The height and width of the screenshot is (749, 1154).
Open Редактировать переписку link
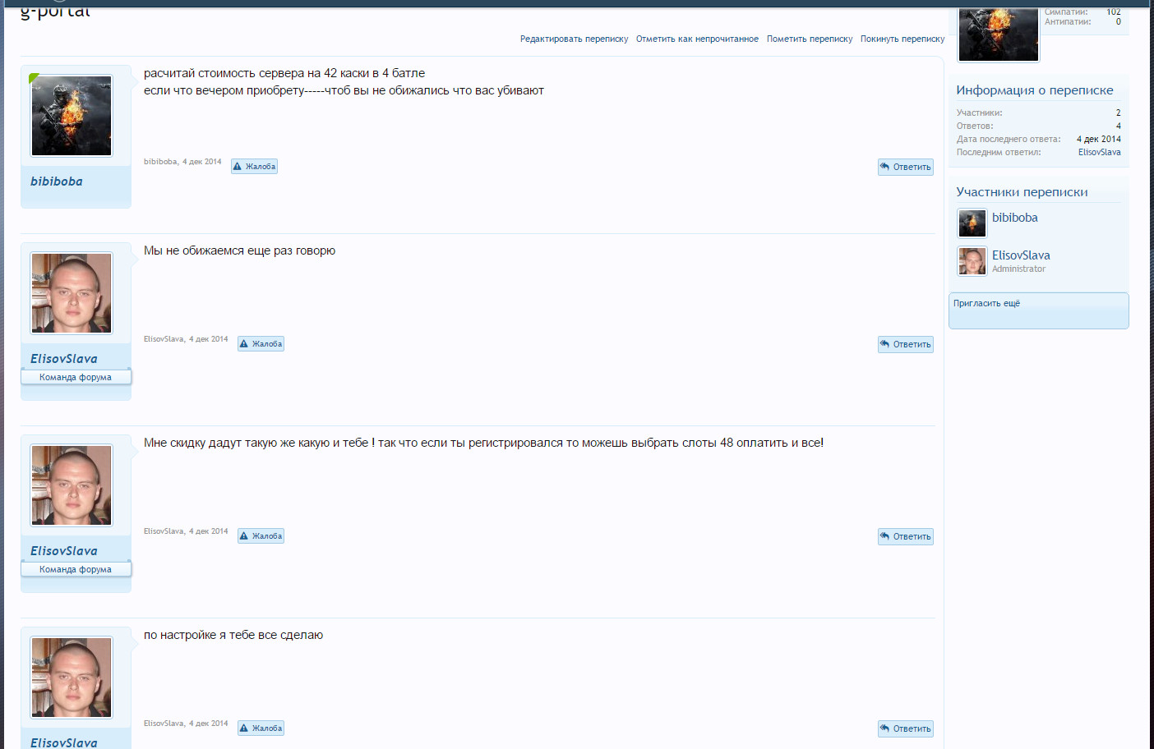click(x=574, y=39)
